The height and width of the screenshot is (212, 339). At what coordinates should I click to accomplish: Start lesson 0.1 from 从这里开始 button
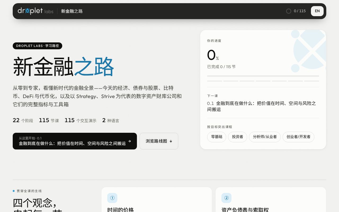coord(75,141)
